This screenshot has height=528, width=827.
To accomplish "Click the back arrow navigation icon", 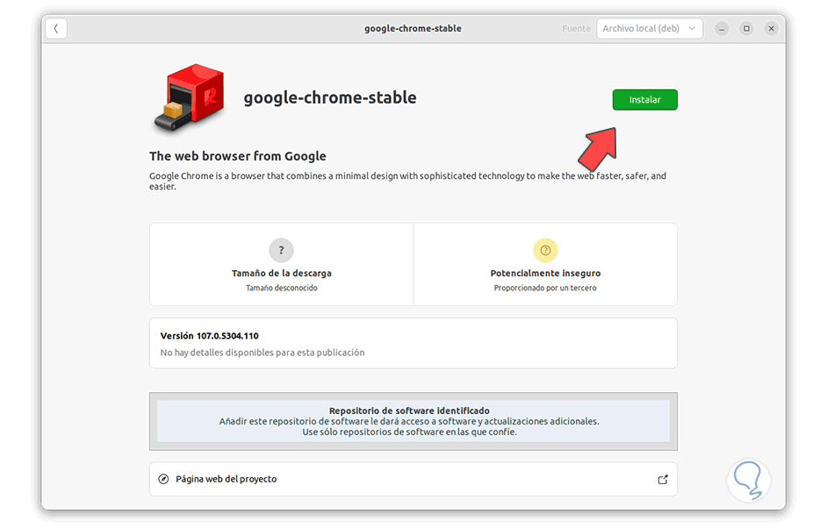I will (55, 28).
